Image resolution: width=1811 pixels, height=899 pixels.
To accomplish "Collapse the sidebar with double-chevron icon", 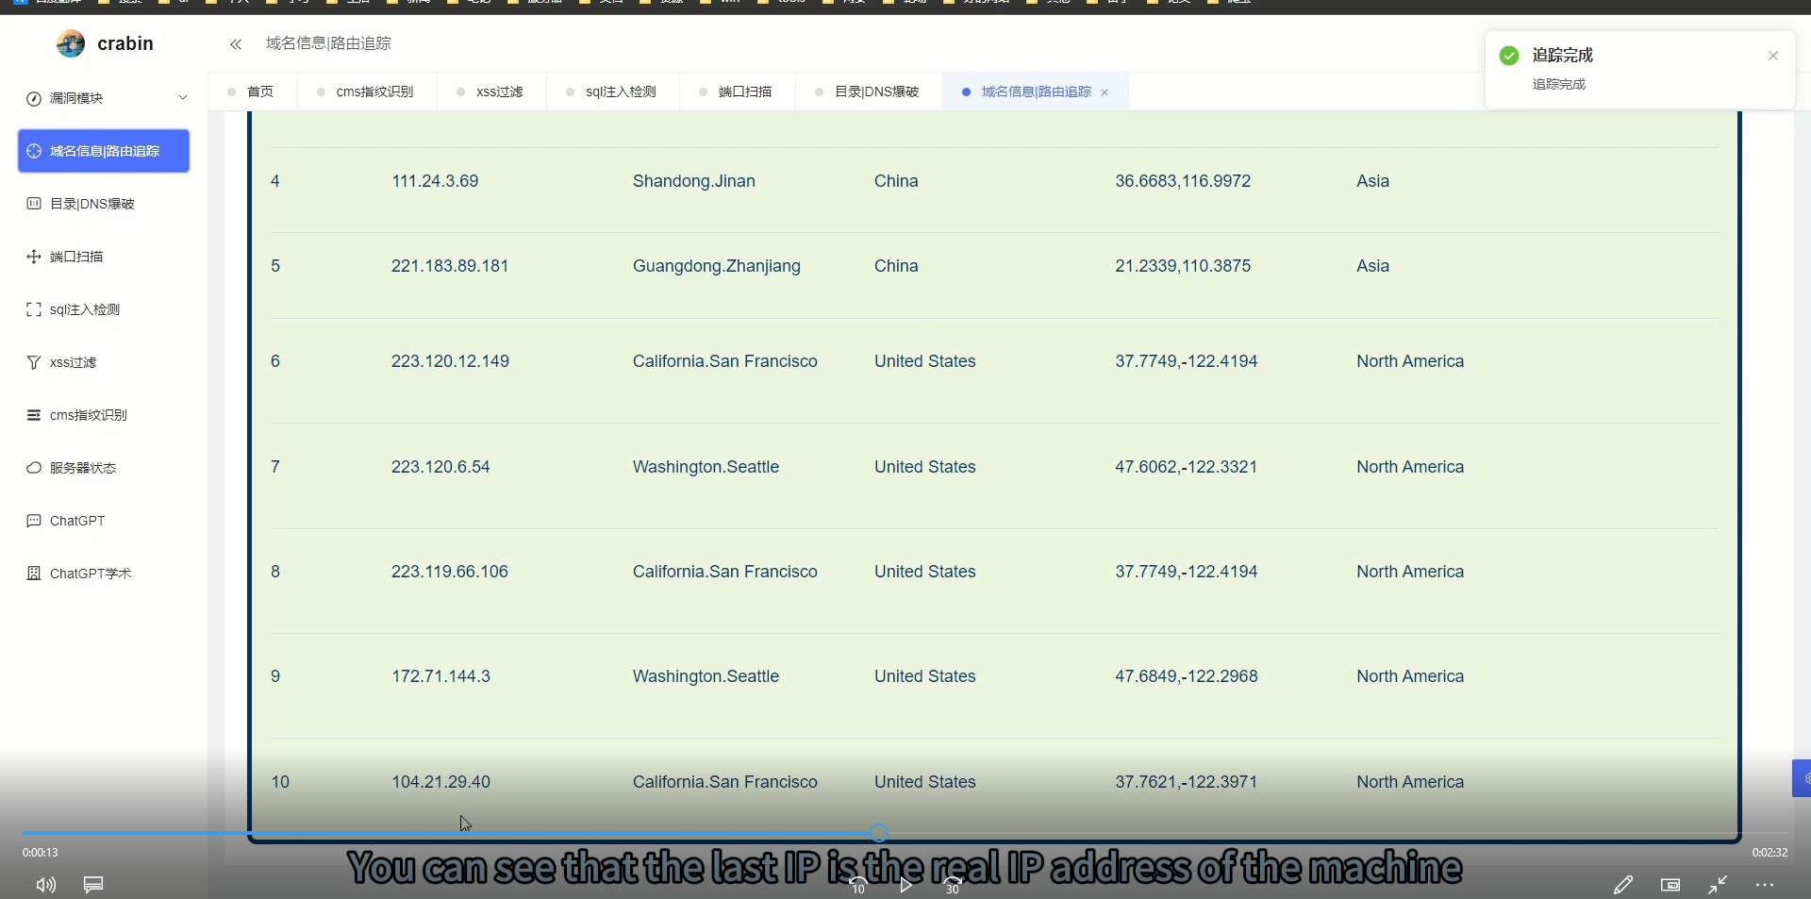I will coord(236,44).
